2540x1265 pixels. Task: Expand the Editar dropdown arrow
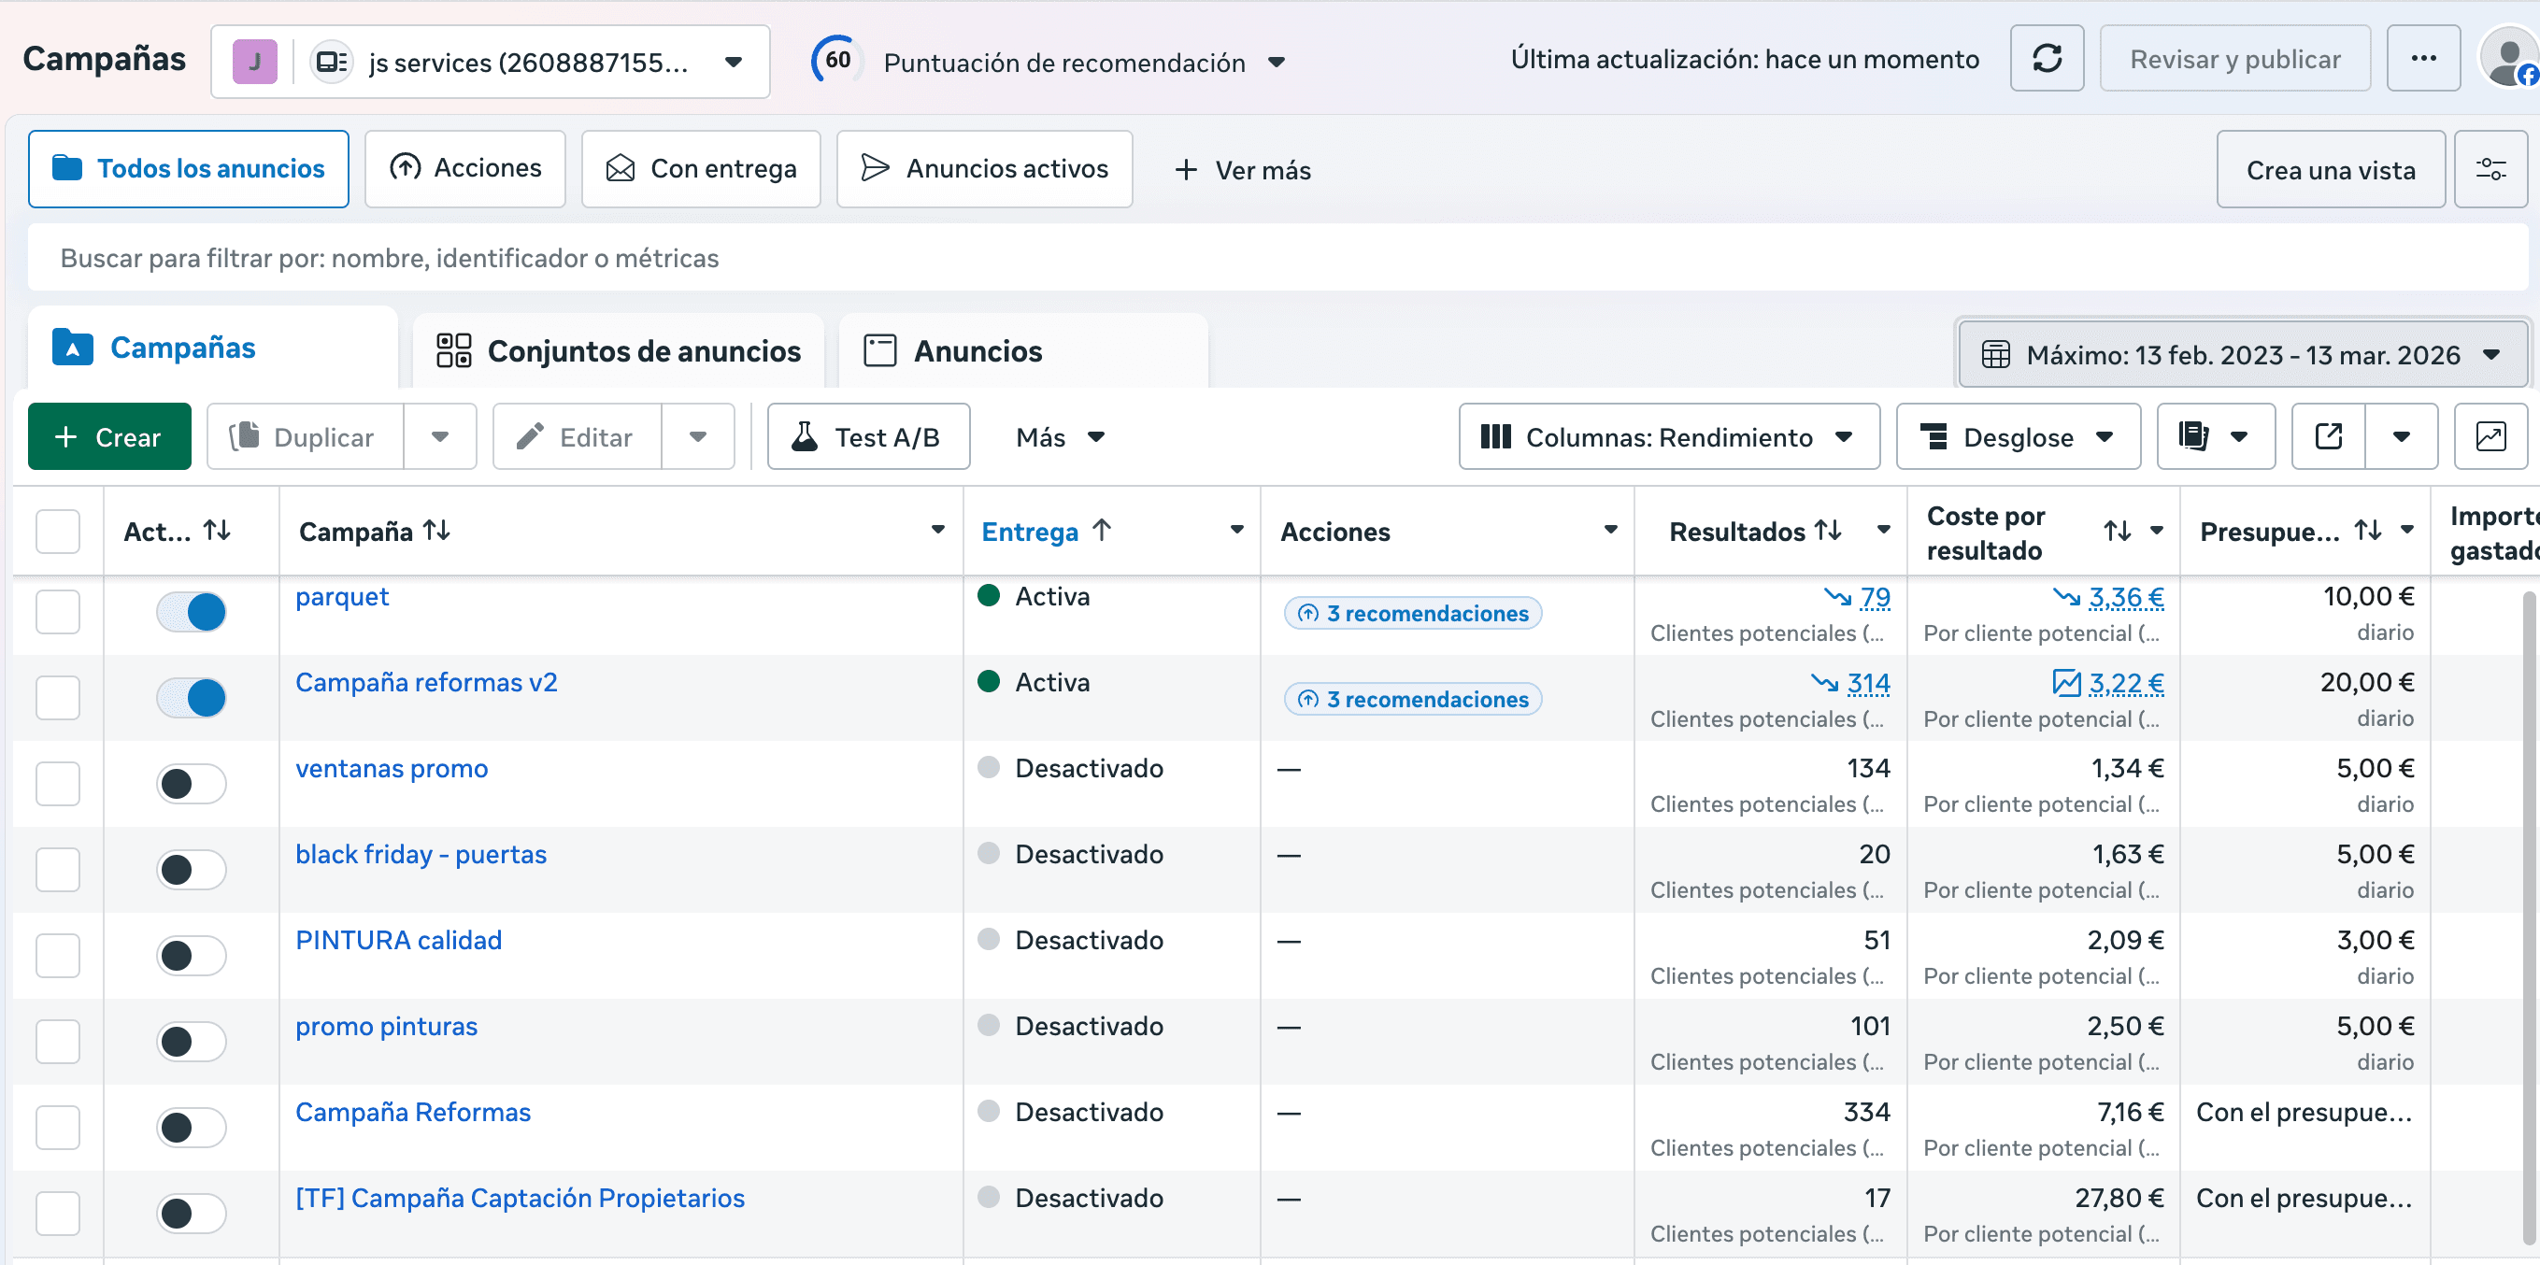click(699, 435)
